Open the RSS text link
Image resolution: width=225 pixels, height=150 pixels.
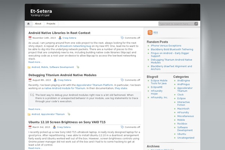[156, 33]
